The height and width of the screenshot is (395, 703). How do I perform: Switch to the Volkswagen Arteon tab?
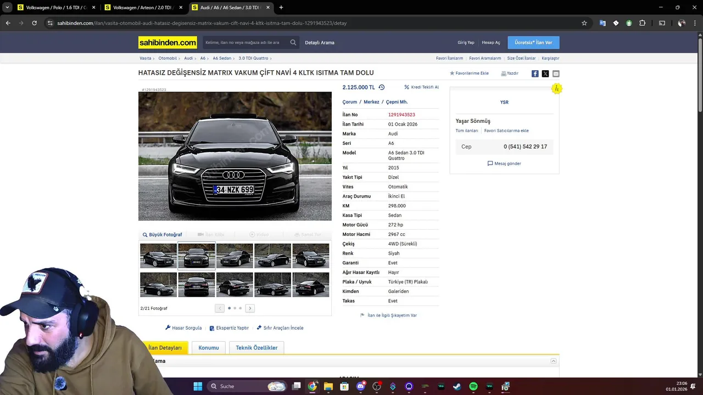(144, 8)
